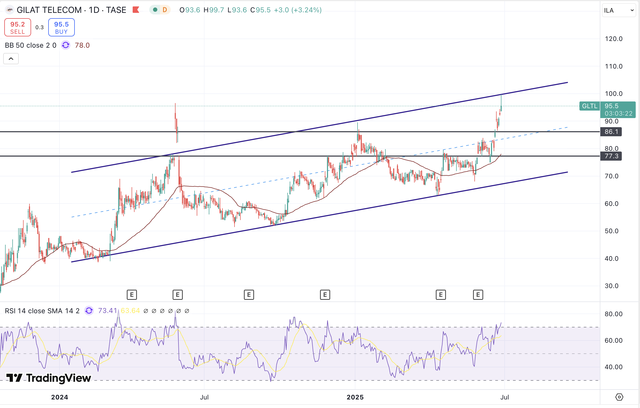
Task: Click the 86.1 horizontal line price label
Action: click(x=611, y=132)
